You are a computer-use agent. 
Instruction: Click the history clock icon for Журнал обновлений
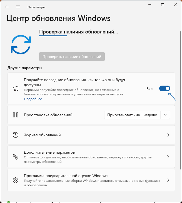(16, 135)
